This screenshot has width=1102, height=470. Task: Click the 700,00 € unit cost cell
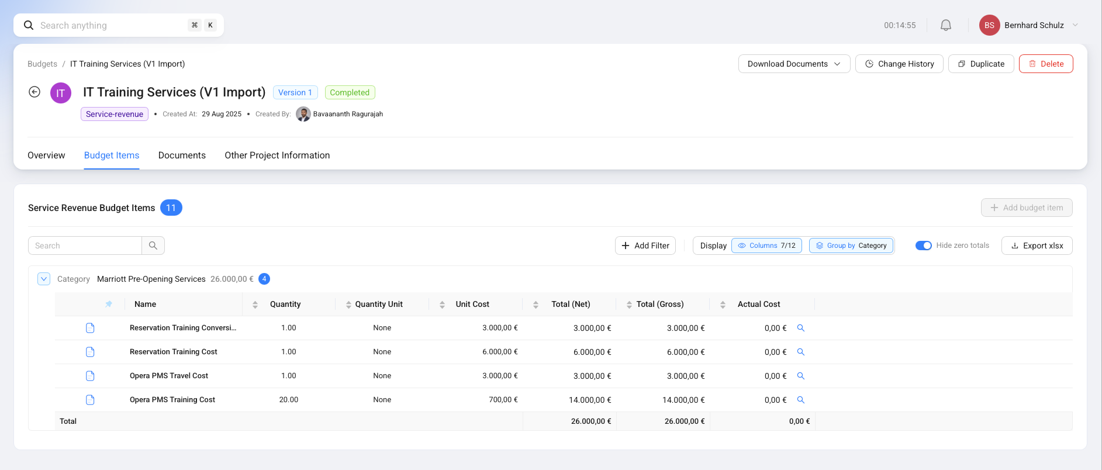coord(503,400)
